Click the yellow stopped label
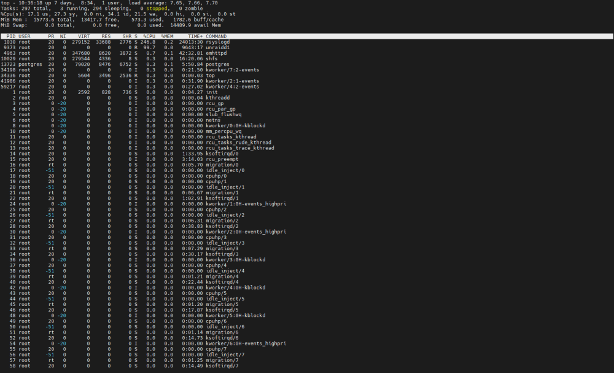The width and height of the screenshot is (614, 373). coord(157,8)
